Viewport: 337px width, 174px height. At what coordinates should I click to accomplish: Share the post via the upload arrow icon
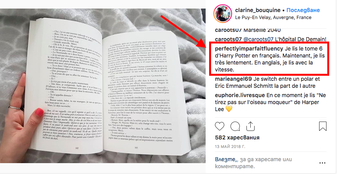point(250,126)
